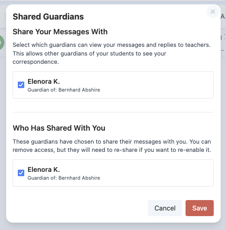
Task: Save the shared guardians settings
Action: (199, 208)
